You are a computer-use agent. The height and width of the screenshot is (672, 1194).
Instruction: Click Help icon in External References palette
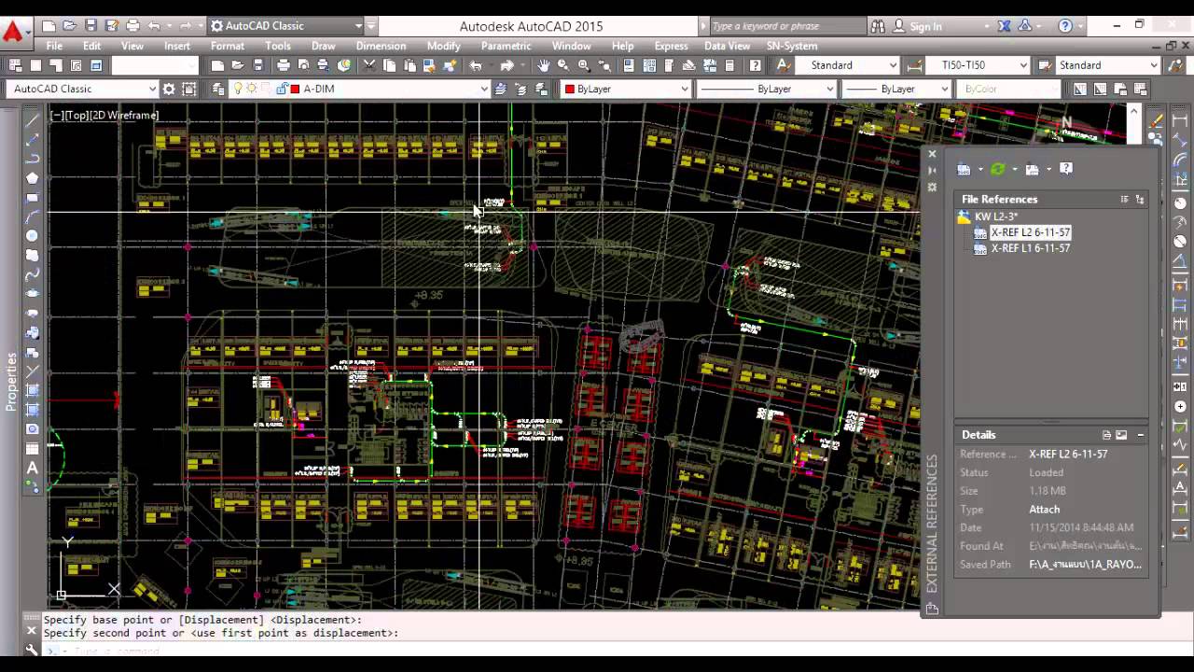tap(1066, 169)
